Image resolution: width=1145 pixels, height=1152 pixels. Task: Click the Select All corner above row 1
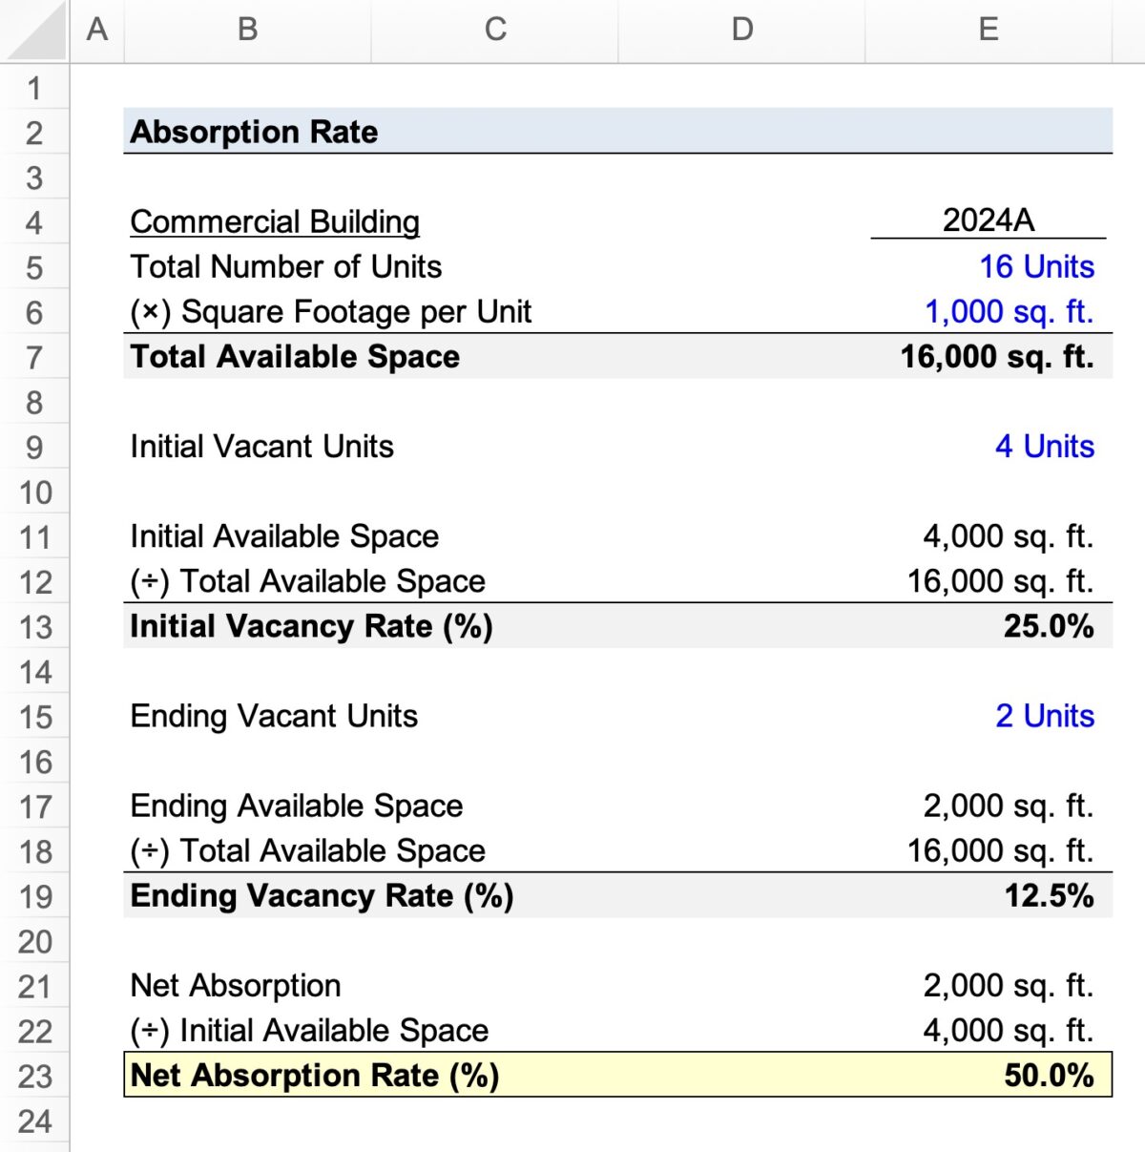pyautogui.click(x=35, y=29)
